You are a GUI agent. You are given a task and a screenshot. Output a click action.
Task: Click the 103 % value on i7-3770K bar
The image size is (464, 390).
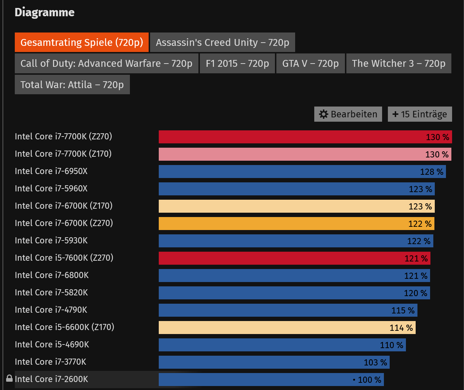[x=375, y=363]
